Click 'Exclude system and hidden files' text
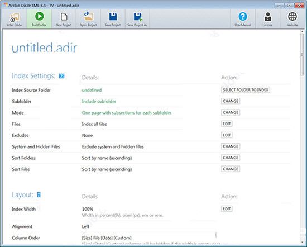The height and width of the screenshot is (247, 307). click(113, 146)
